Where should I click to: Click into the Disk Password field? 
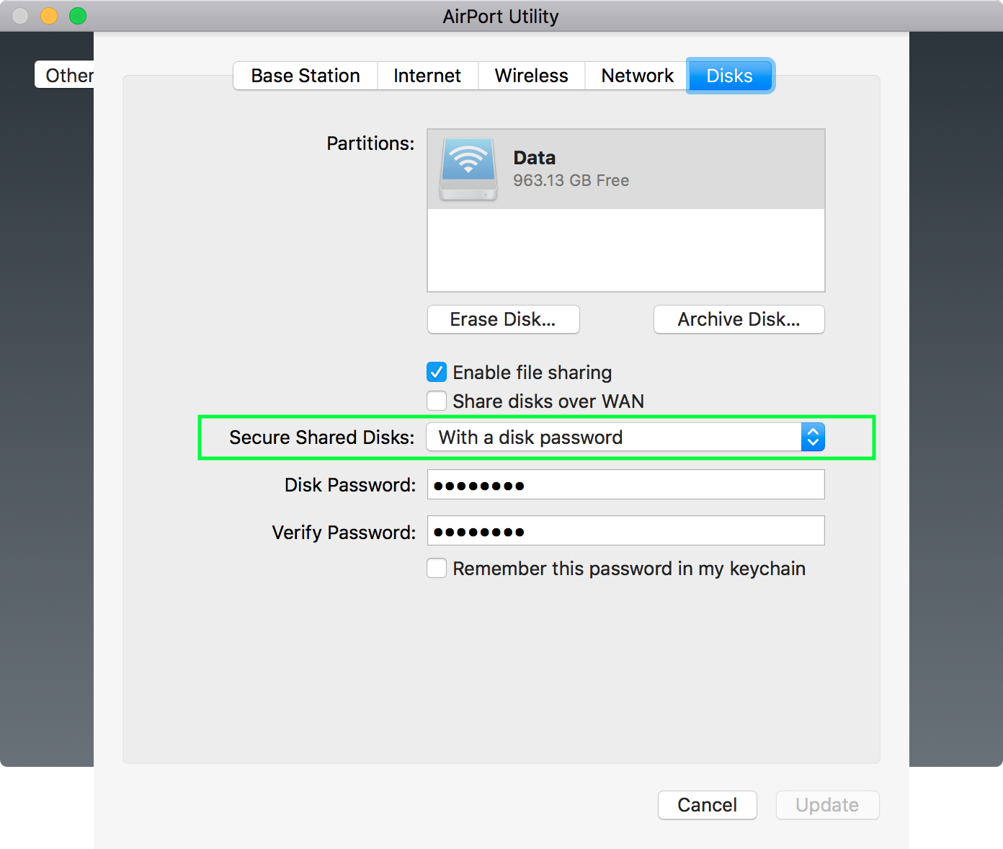click(x=626, y=484)
